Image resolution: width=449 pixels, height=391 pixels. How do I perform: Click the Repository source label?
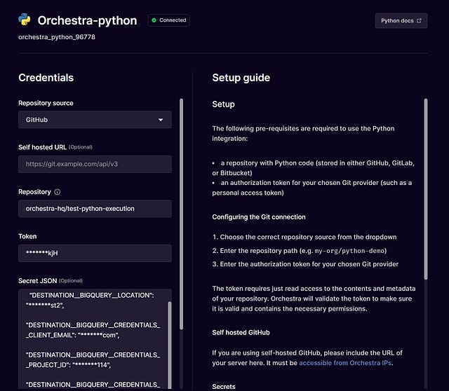click(x=46, y=103)
